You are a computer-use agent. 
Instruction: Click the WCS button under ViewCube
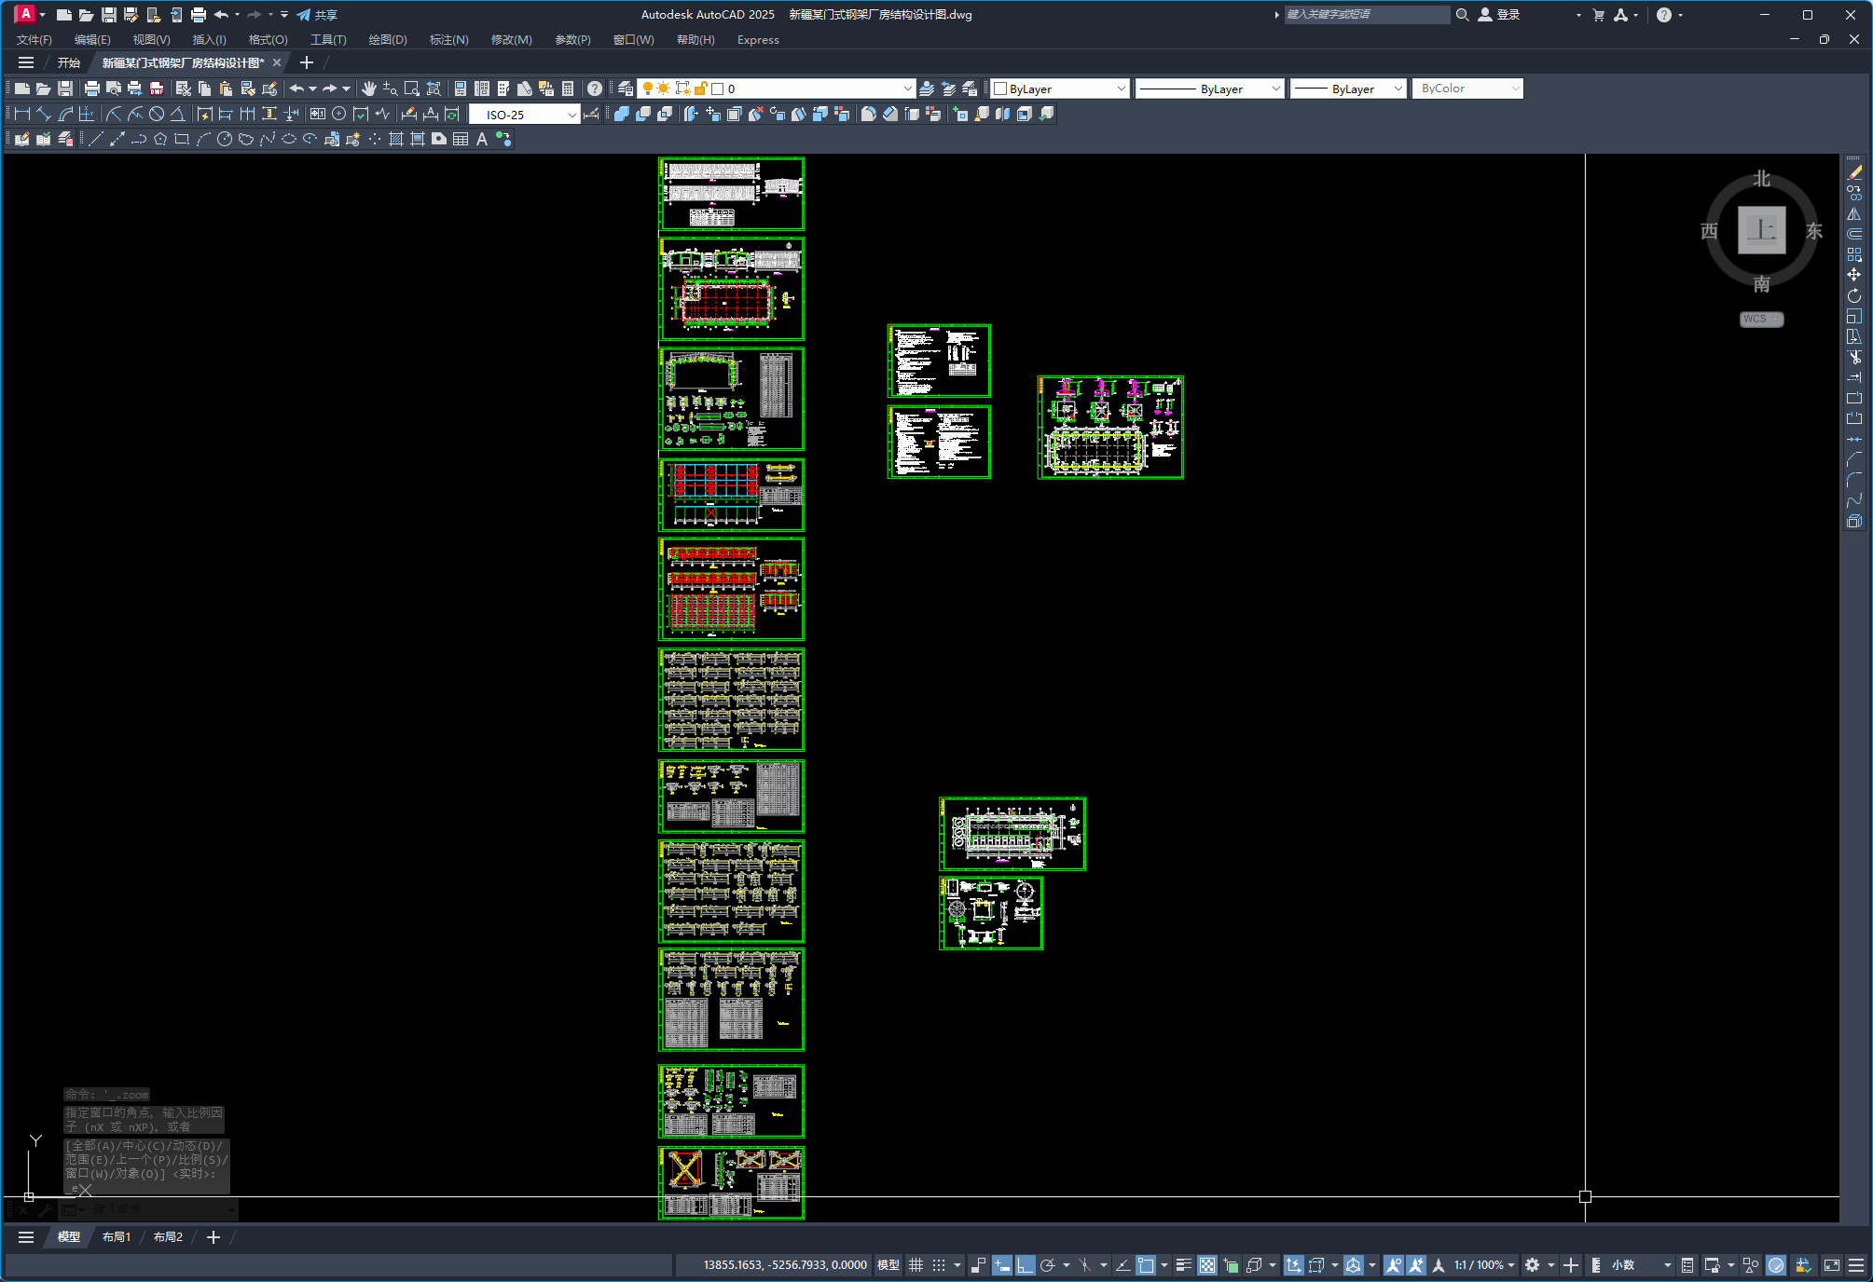point(1760,319)
